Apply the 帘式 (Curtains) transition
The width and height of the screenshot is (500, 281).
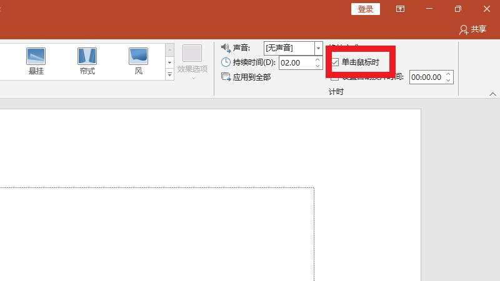(x=87, y=57)
